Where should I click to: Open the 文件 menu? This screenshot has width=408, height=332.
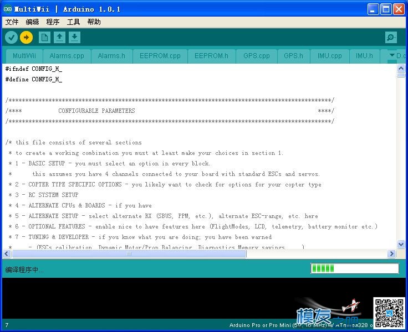pyautogui.click(x=12, y=22)
